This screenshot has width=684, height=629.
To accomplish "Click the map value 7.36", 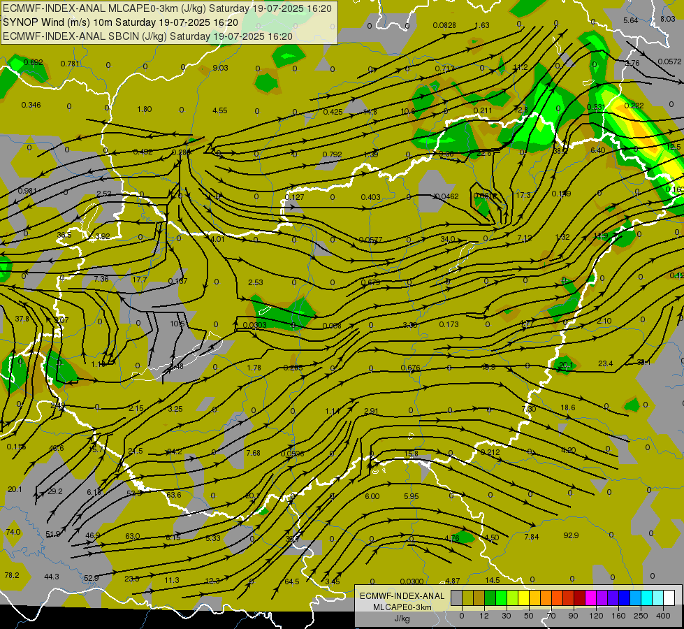I will click(101, 278).
